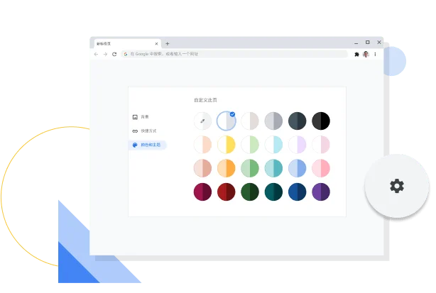
Task: Select the 颜色和主题 sidebar option
Action: 149,145
